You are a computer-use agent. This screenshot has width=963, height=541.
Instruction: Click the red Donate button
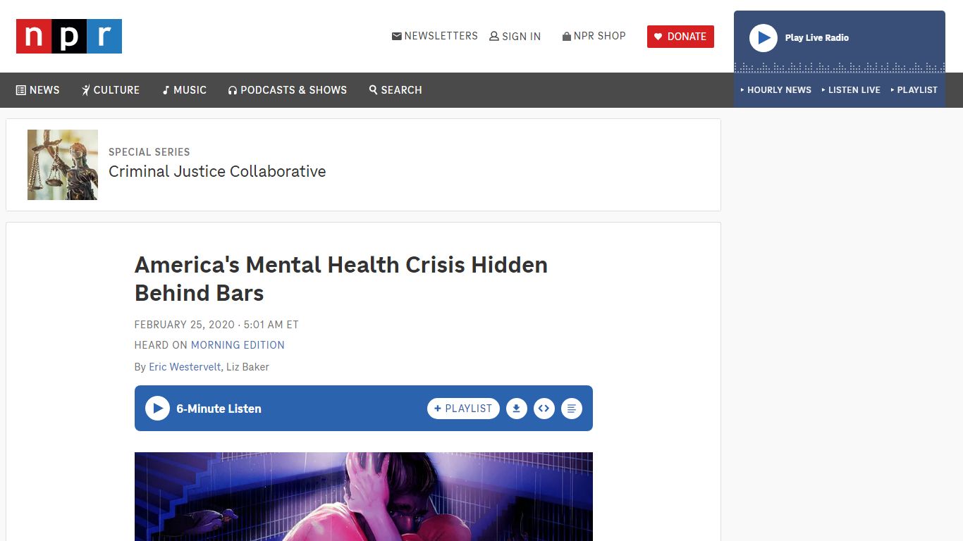coord(680,37)
